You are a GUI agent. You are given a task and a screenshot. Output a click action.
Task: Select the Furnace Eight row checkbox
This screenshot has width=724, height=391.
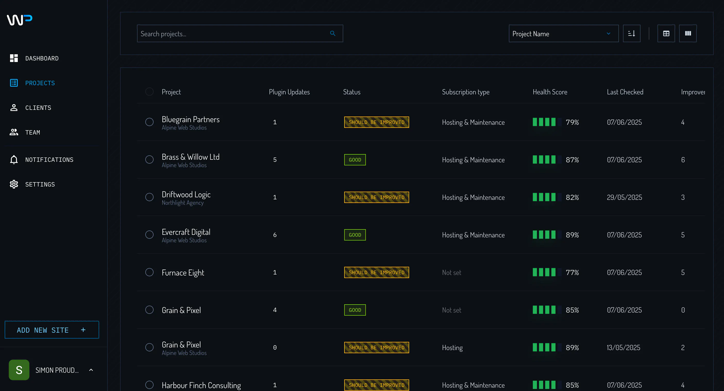tap(149, 272)
